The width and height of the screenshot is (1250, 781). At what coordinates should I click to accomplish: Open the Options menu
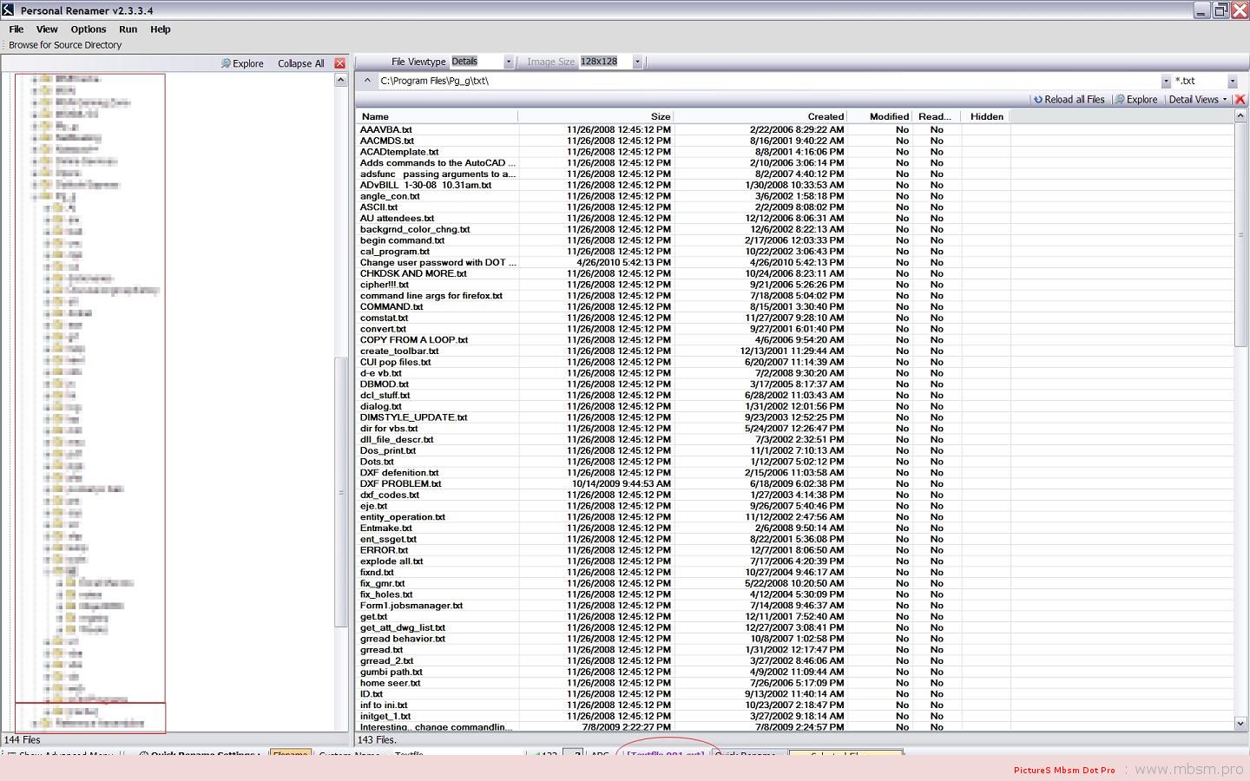pyautogui.click(x=88, y=30)
